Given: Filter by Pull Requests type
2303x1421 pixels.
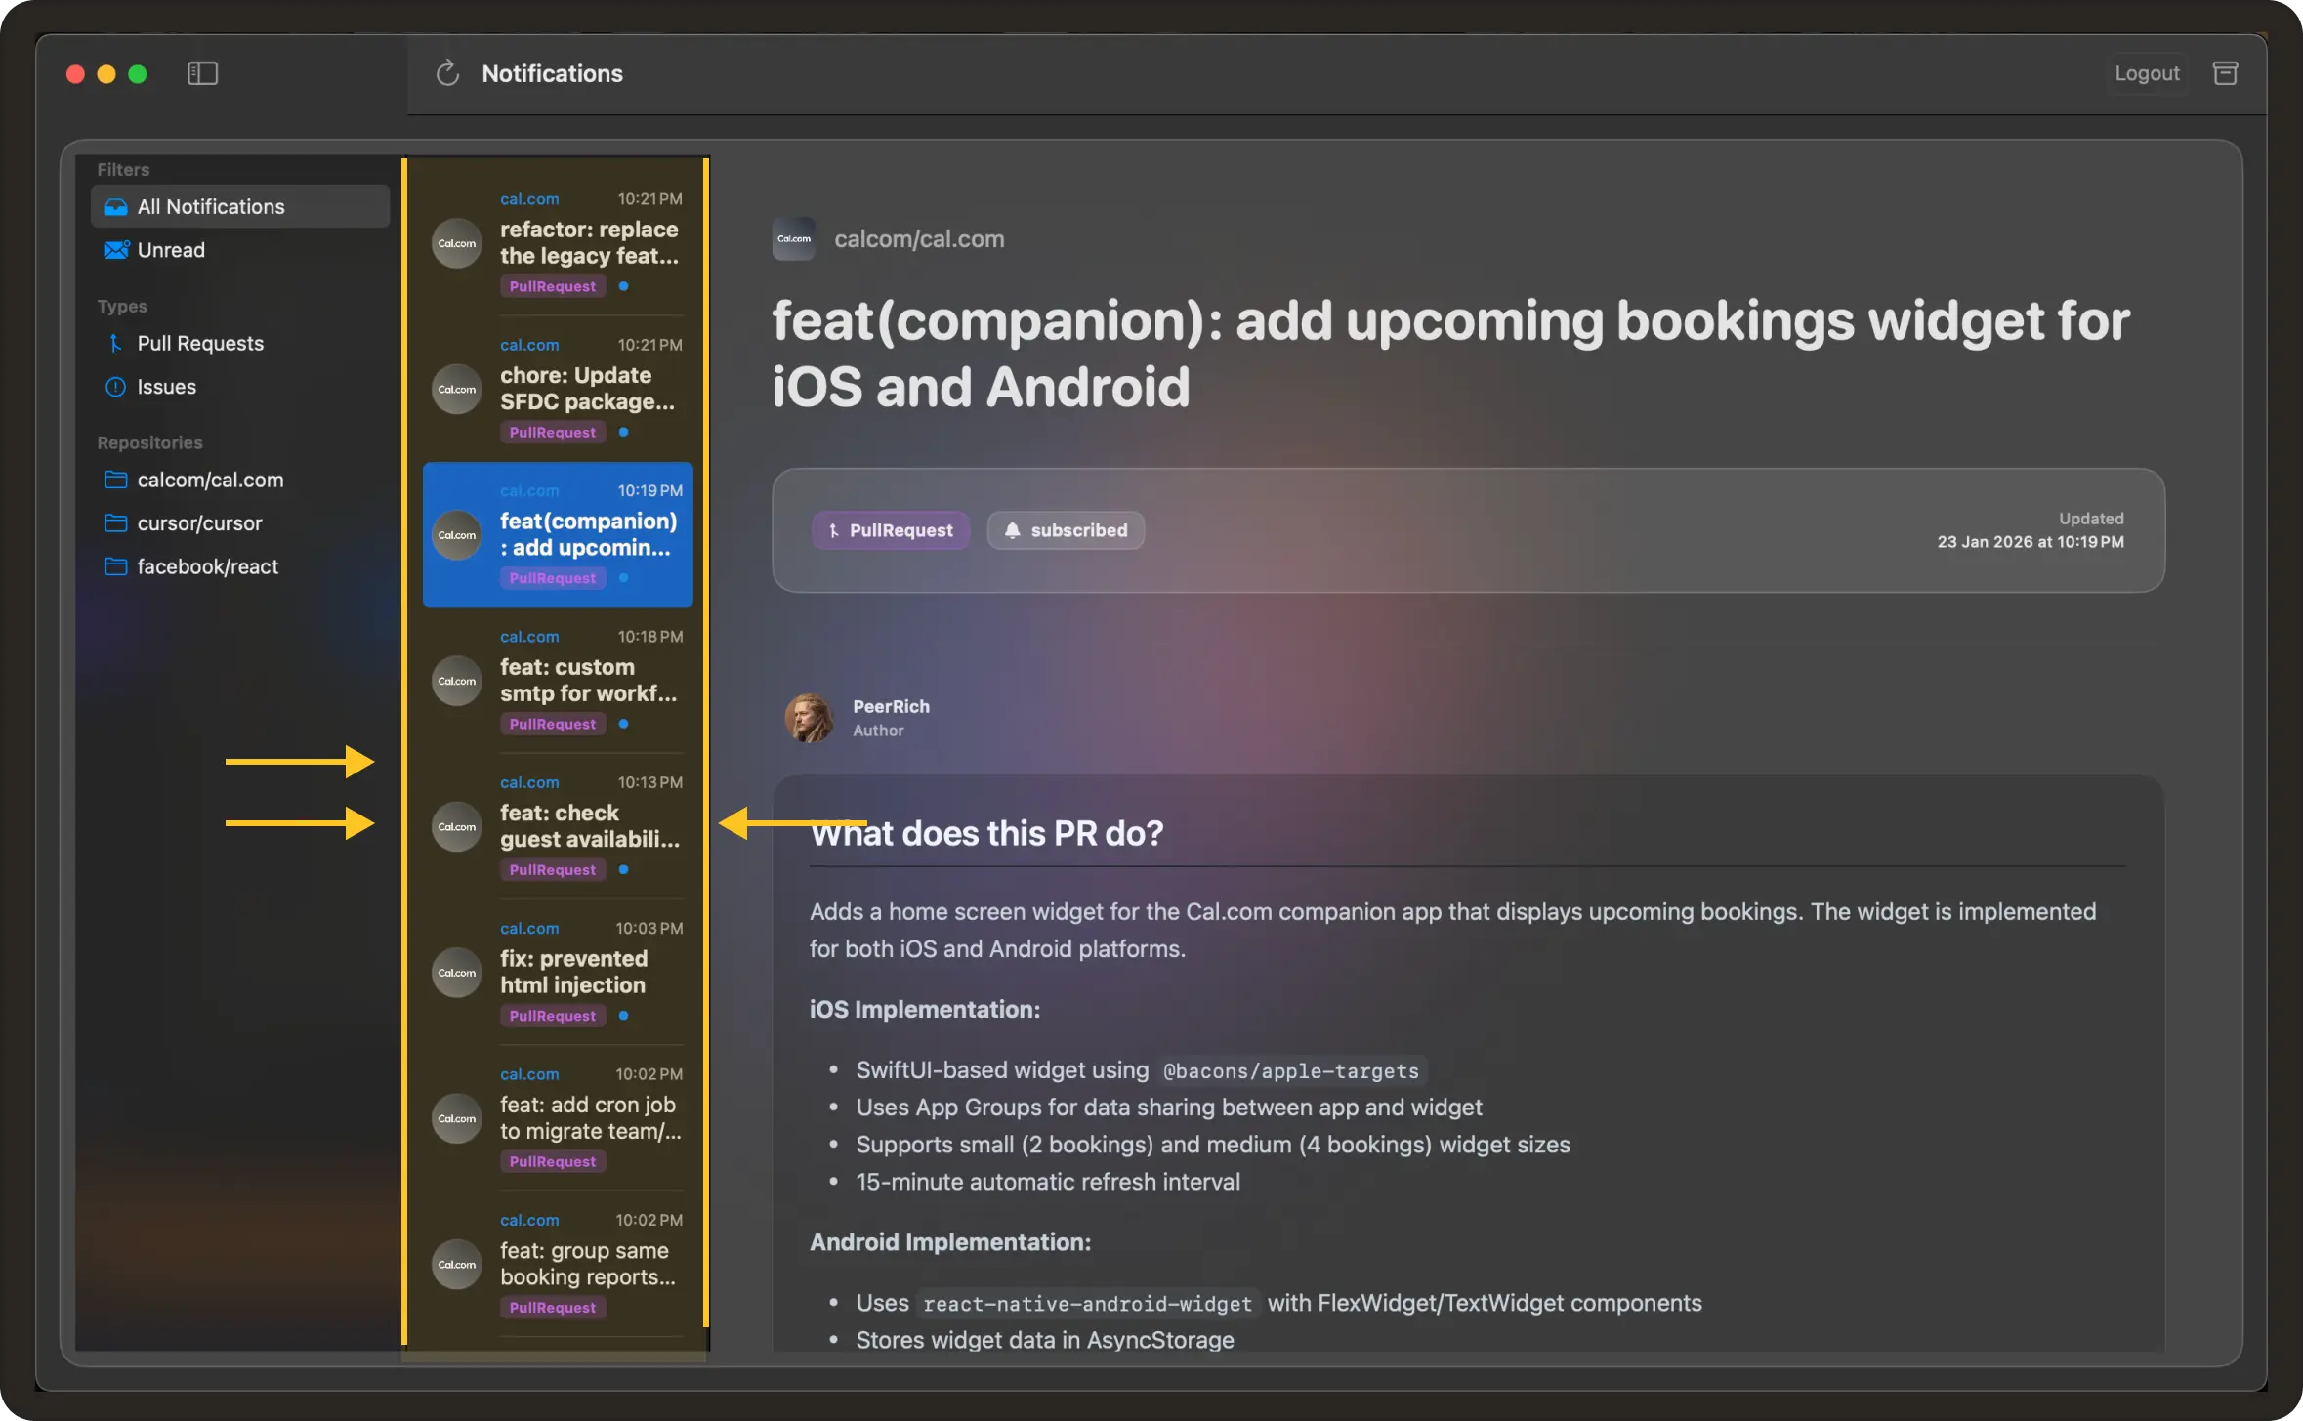Looking at the screenshot, I should pyautogui.click(x=199, y=344).
